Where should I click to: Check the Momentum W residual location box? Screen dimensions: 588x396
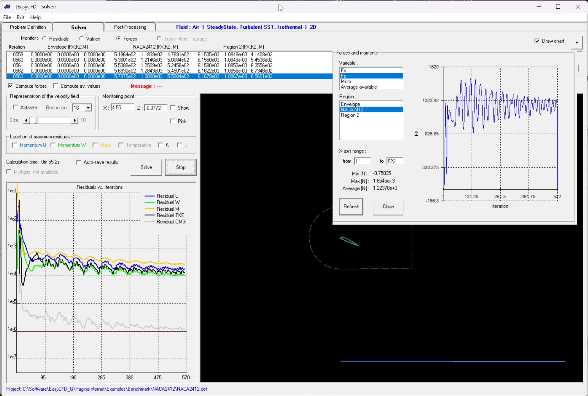[x=53, y=145]
